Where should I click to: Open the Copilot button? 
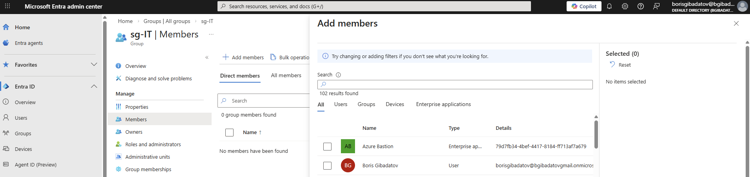click(x=583, y=6)
